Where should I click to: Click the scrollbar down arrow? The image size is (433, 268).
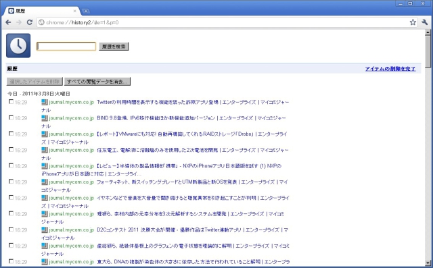(428, 263)
